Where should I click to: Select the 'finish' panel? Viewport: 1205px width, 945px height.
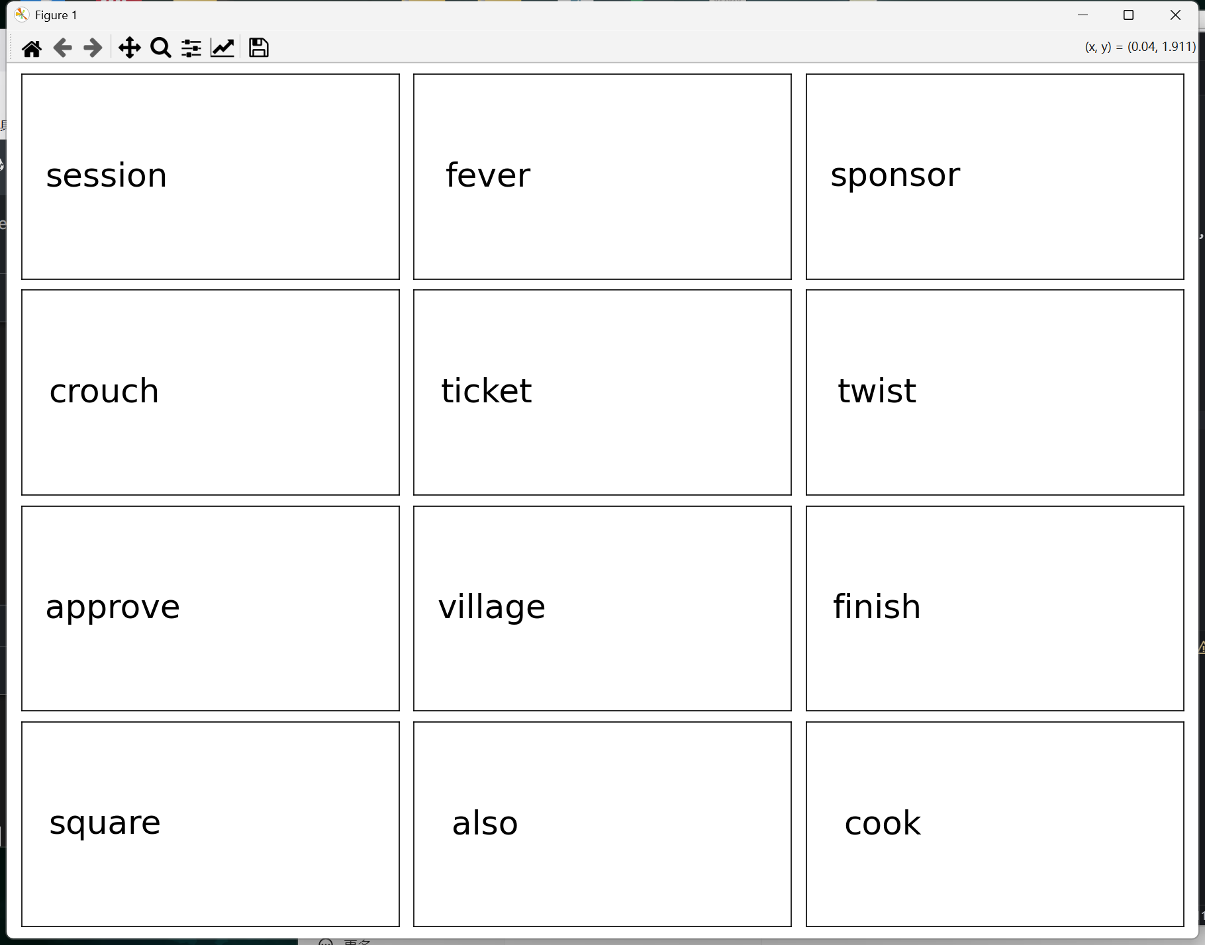coord(994,608)
